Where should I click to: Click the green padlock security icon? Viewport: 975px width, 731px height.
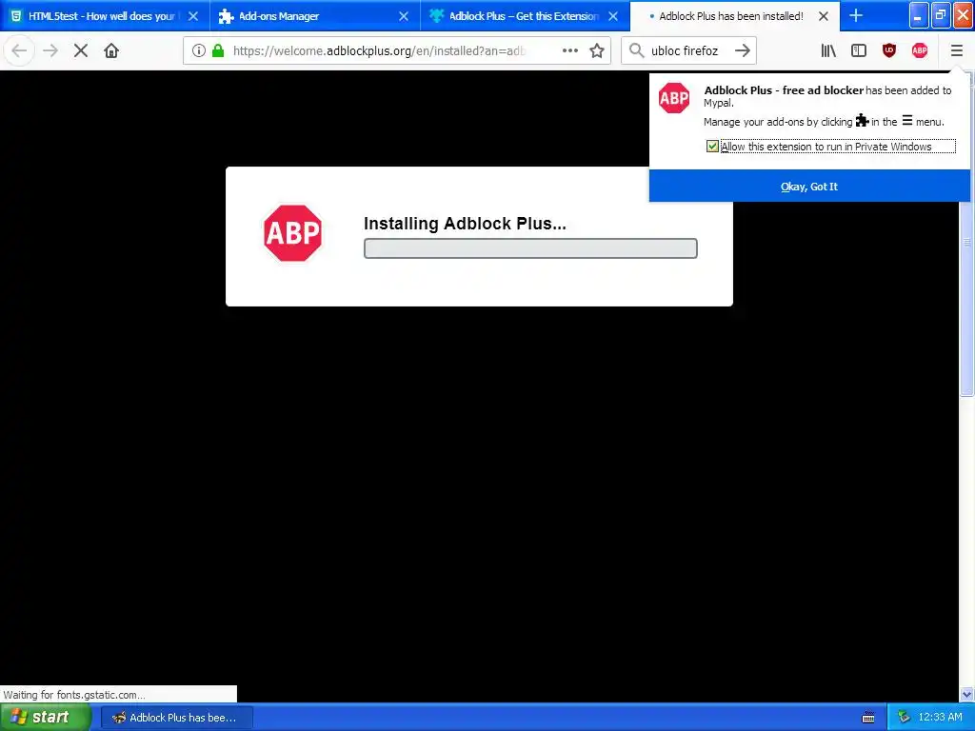tap(218, 50)
